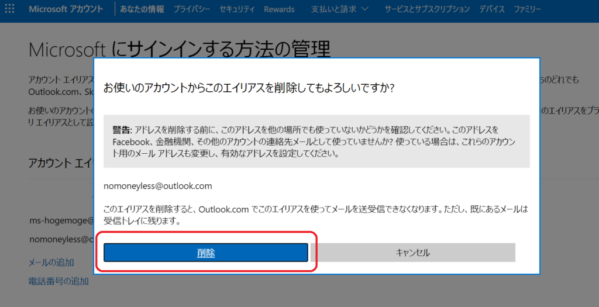Click the ms-hogemoge alias row behind dialog
This screenshot has width=599, height=307.
[61, 220]
